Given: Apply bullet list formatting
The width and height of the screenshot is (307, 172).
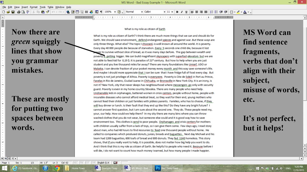Looking at the screenshot, I should pos(216,12).
